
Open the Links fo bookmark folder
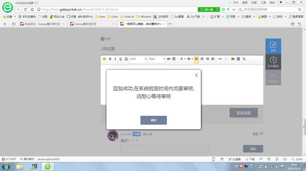[127, 17]
